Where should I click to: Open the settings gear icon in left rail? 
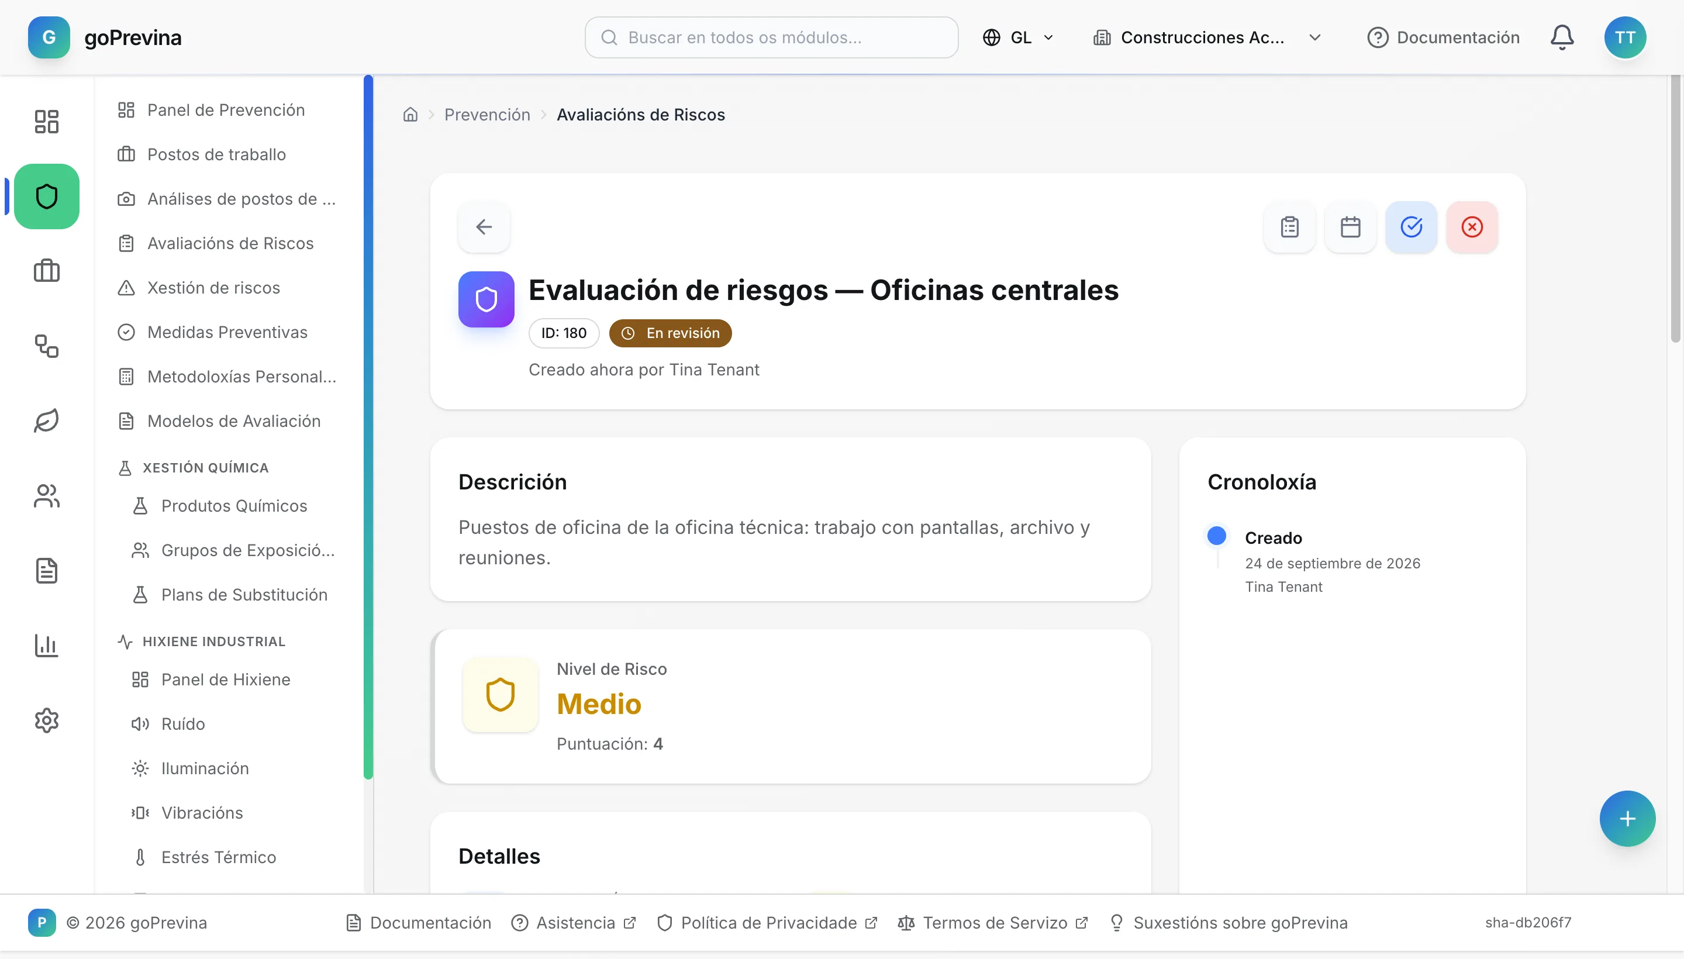tap(46, 720)
